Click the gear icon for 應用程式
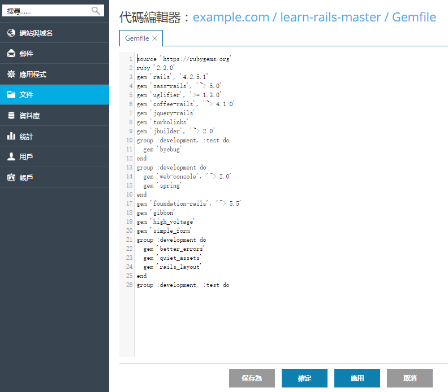Screen dimensions: 448x392 tap(11, 74)
